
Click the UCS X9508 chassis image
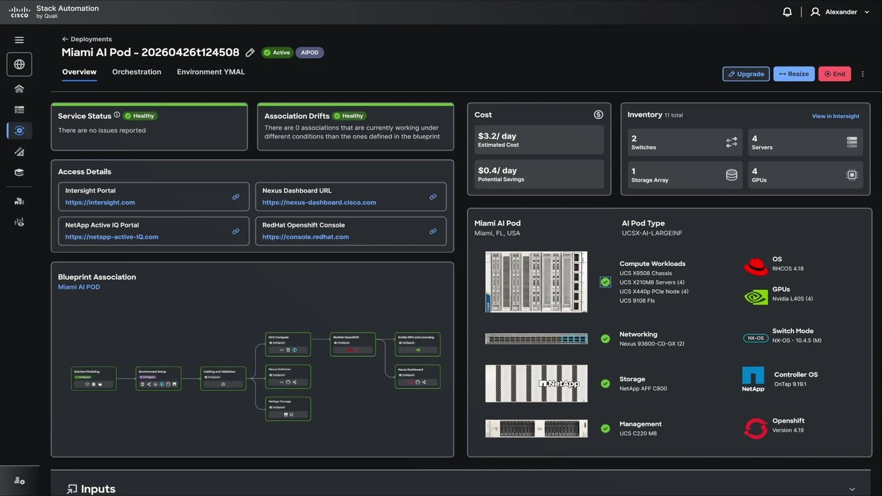point(536,282)
